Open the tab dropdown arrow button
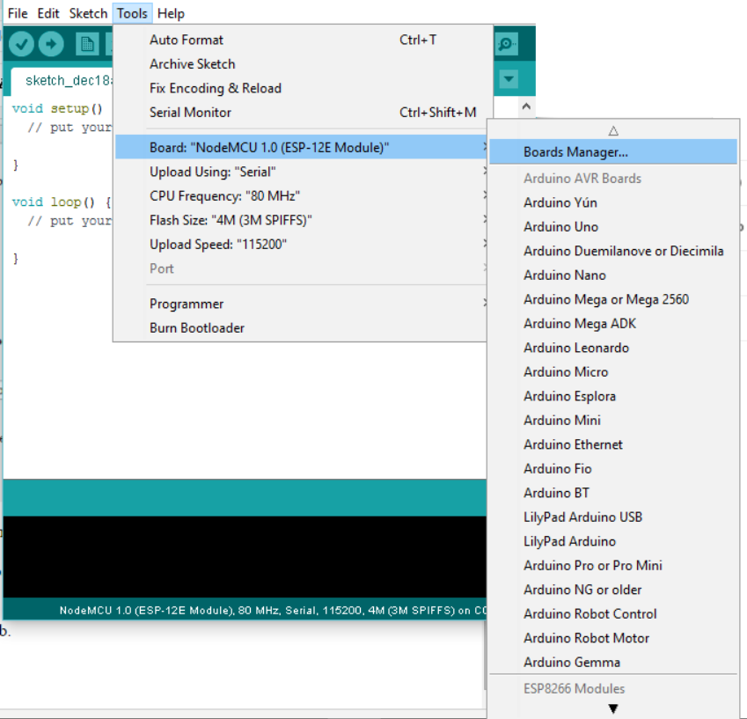Screen dimensions: 747x719 (x=509, y=79)
